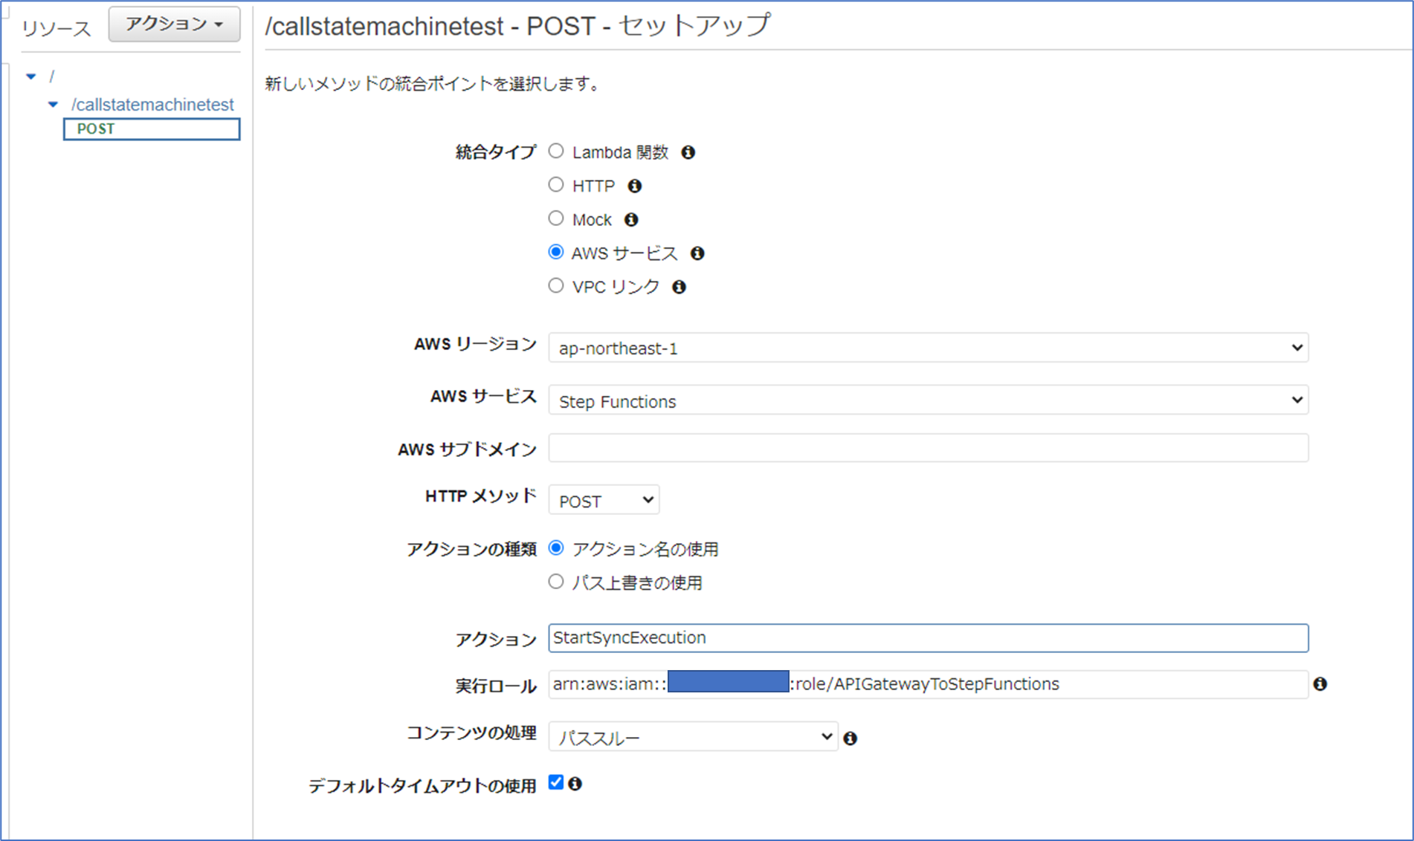Click the info icon beside Mock option
Viewport: 1414px width, 841px height.
coord(631,220)
